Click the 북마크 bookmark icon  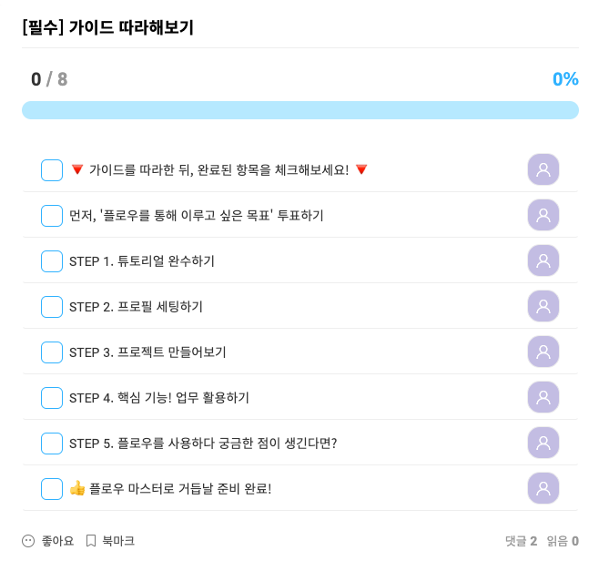(x=91, y=541)
